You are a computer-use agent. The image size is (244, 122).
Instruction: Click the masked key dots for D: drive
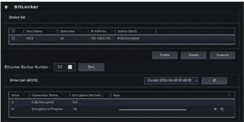tap(153, 110)
